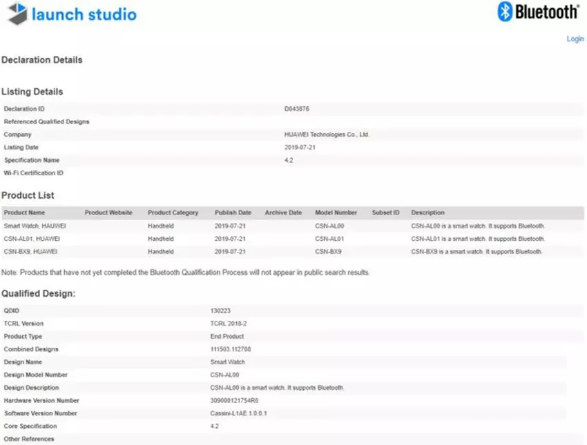587x445 pixels.
Task: Click the Model Number column header
Action: coord(336,212)
